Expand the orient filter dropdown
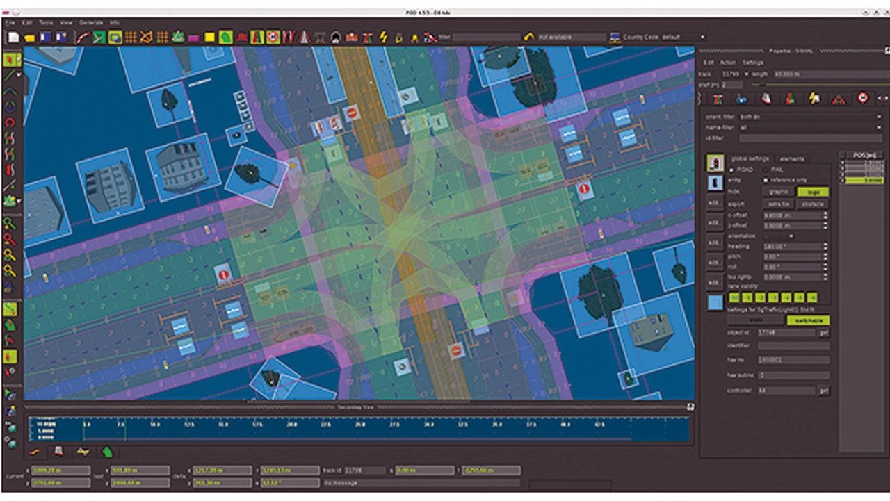 pyautogui.click(x=810, y=117)
